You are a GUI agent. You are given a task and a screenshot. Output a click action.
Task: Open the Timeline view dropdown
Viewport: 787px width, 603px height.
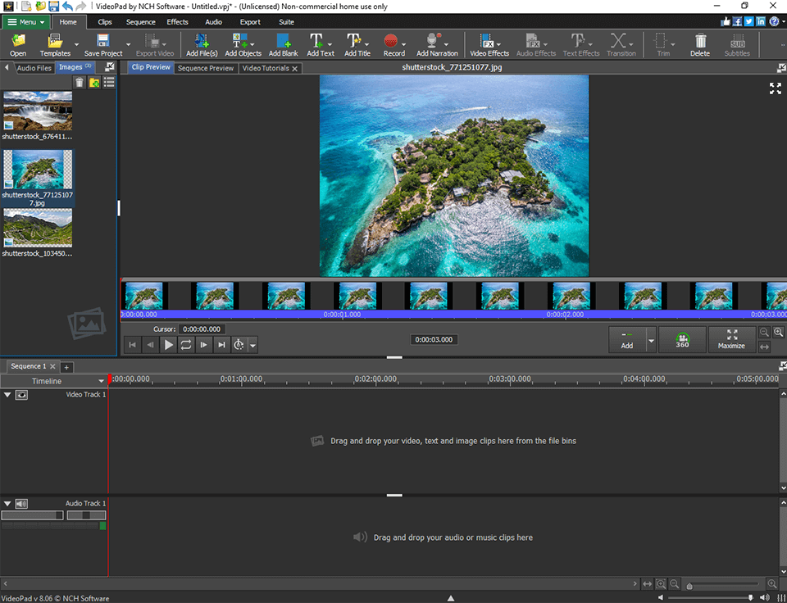102,380
